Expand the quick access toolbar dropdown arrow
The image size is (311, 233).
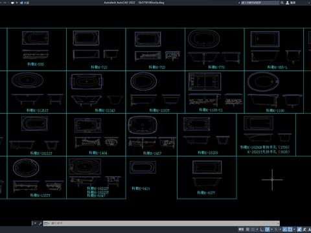click(17, 3)
